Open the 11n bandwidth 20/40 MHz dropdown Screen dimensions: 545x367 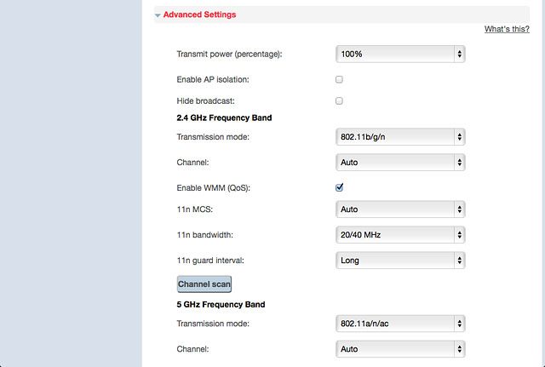click(400, 235)
